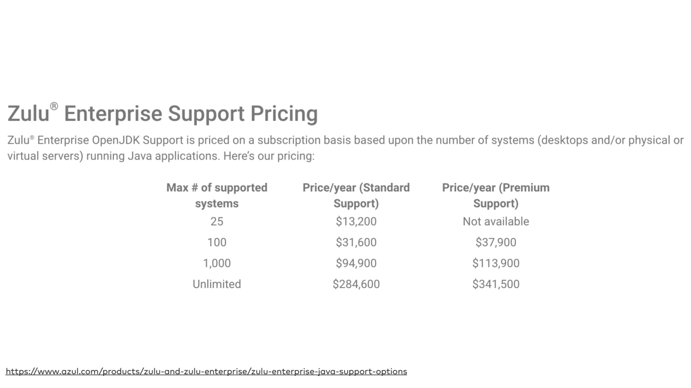The image size is (691, 388).
Task: Click the $13,200 standard price
Action: click(x=356, y=221)
